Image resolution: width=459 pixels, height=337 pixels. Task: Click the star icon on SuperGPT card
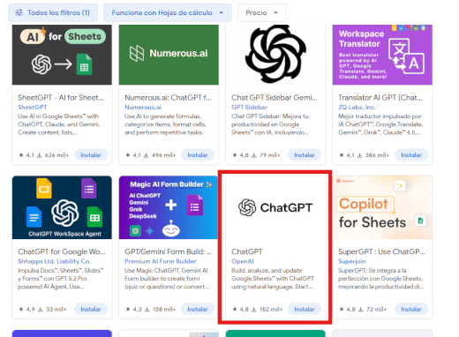(x=342, y=309)
